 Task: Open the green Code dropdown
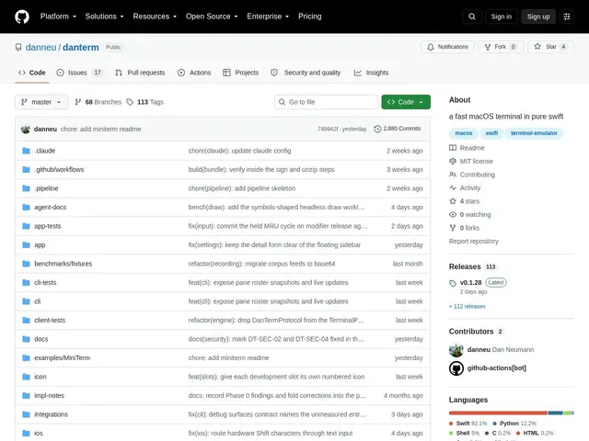pyautogui.click(x=406, y=102)
